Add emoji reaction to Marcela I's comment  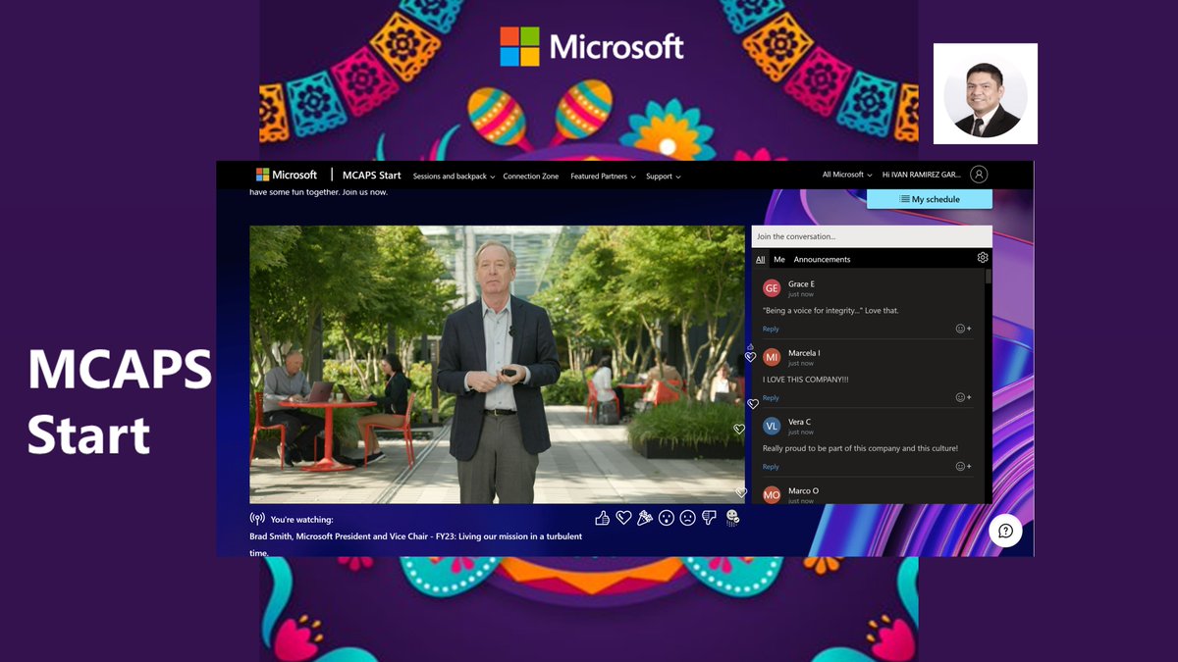pos(964,397)
